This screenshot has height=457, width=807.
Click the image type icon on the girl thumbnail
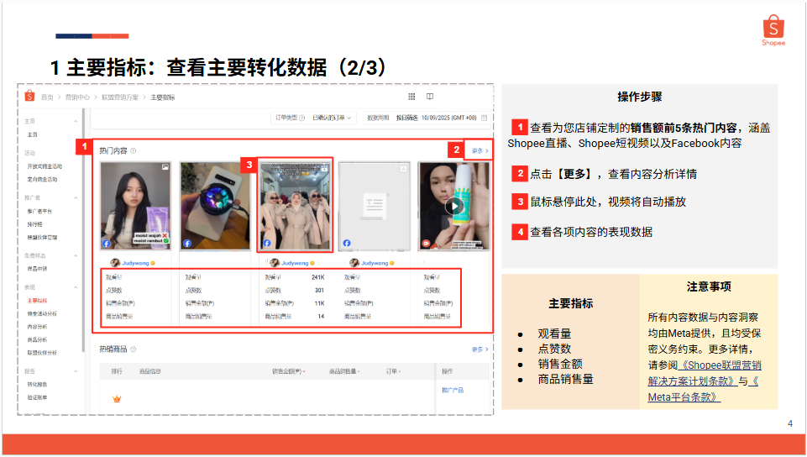165,167
